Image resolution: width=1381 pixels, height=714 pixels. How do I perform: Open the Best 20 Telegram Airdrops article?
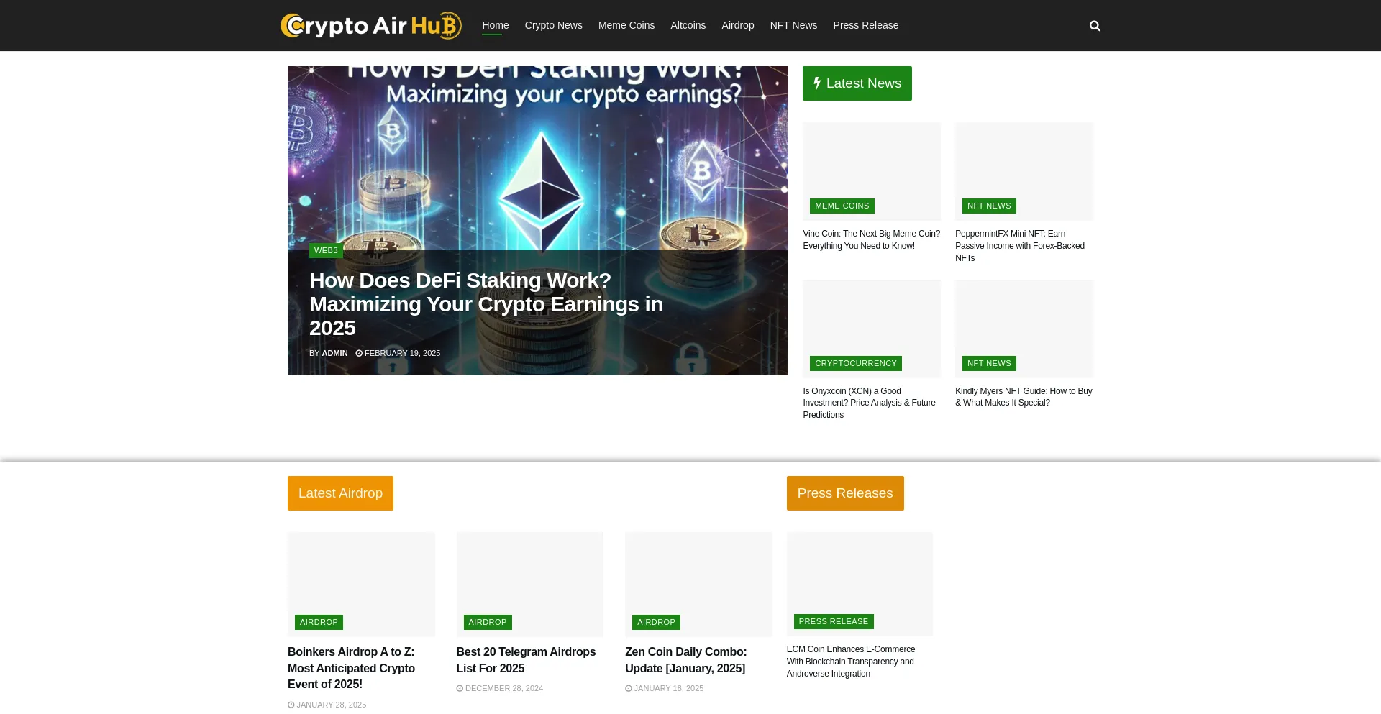(526, 660)
